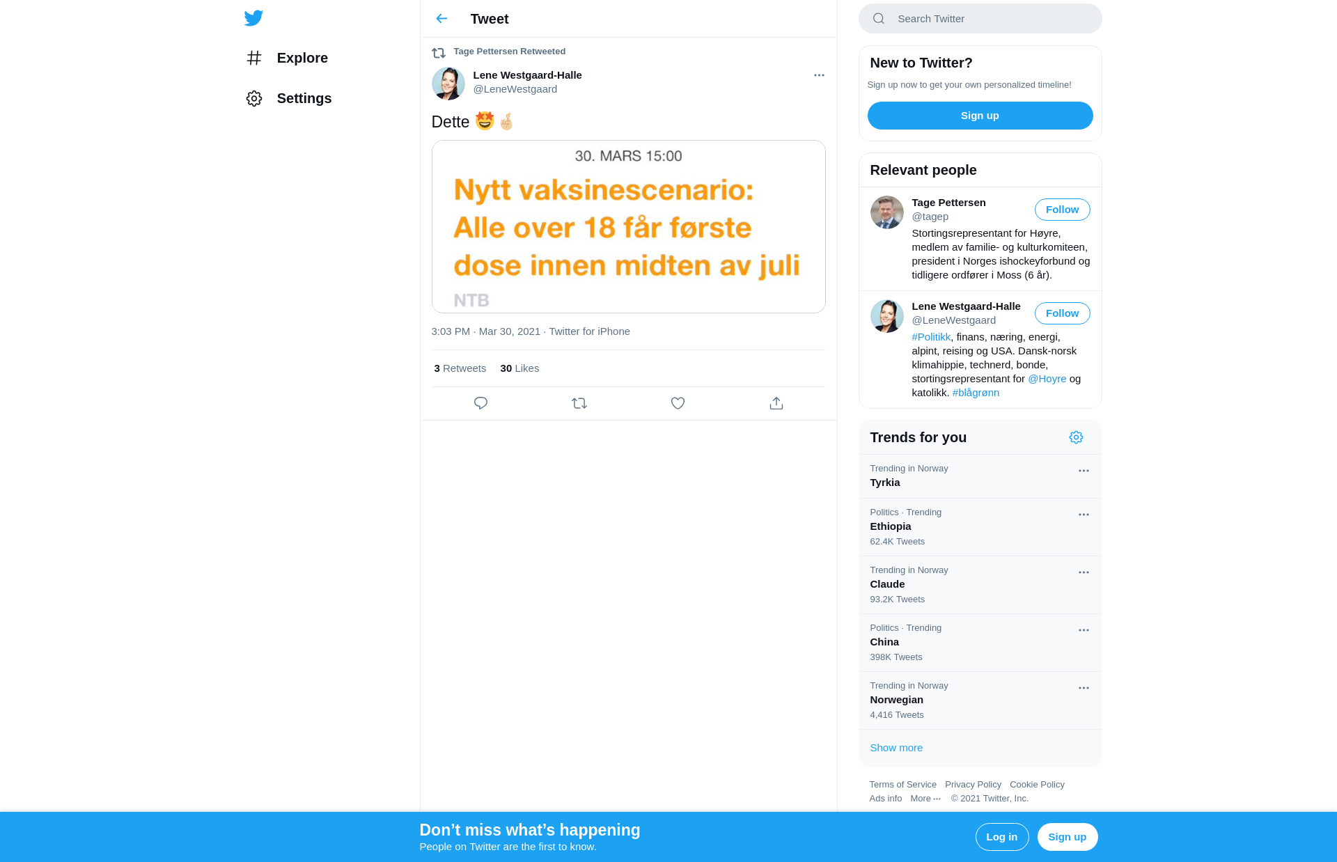The height and width of the screenshot is (862, 1337).
Task: Follow Tage Pettersen
Action: (1062, 210)
